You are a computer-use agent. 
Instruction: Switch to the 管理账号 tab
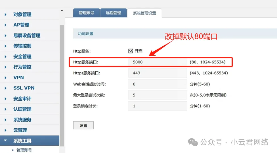[x=86, y=13]
